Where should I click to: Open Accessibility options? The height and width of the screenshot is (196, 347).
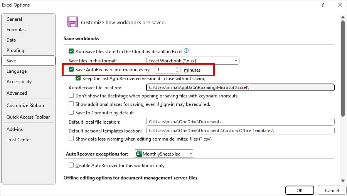(28, 82)
